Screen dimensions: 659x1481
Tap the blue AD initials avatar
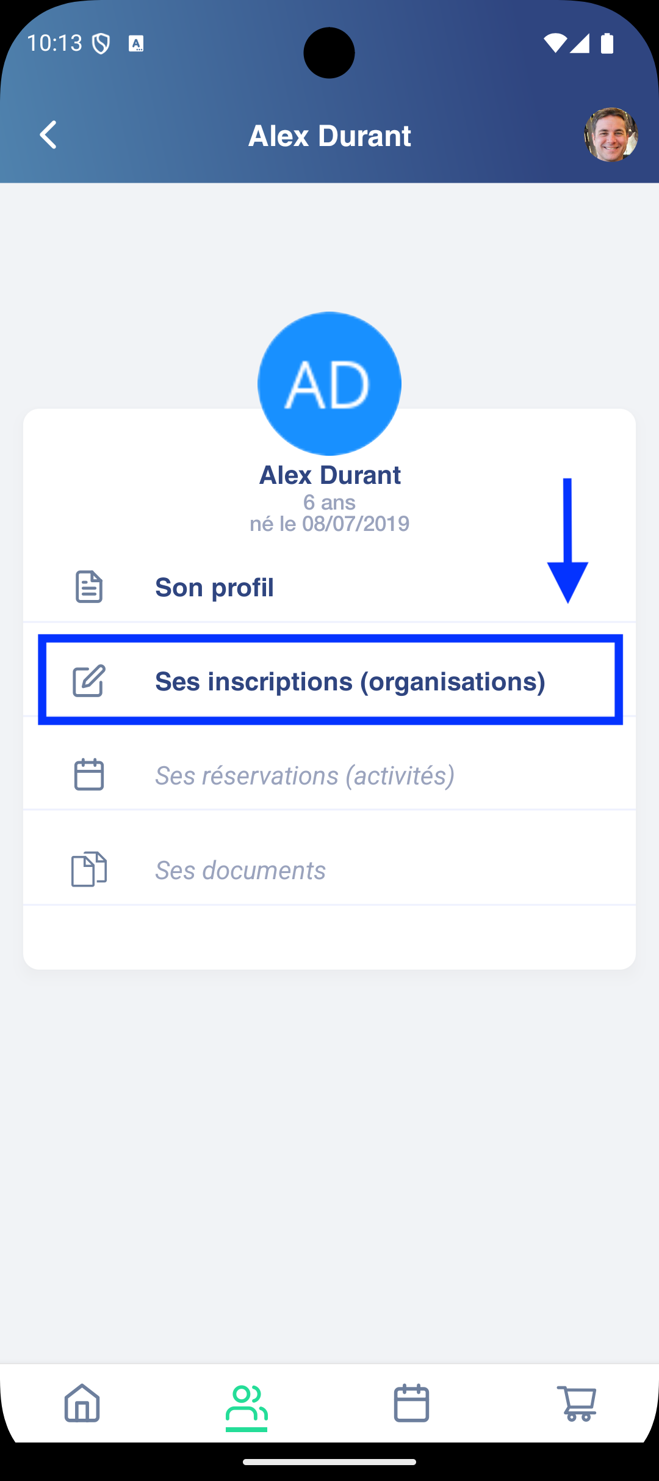coord(329,384)
